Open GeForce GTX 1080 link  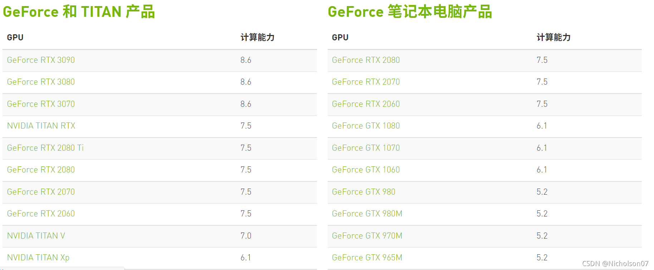pyautogui.click(x=366, y=126)
